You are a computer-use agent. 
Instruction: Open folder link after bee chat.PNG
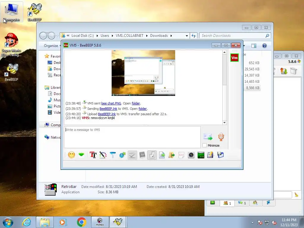click(x=136, y=103)
